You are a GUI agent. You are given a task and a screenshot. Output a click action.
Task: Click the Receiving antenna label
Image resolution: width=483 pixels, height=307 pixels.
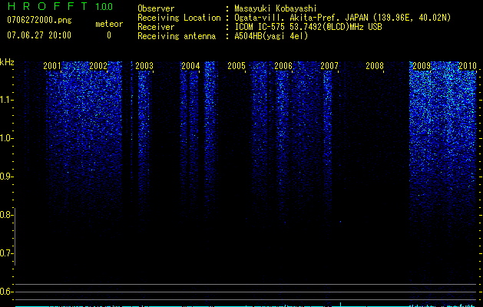click(177, 36)
